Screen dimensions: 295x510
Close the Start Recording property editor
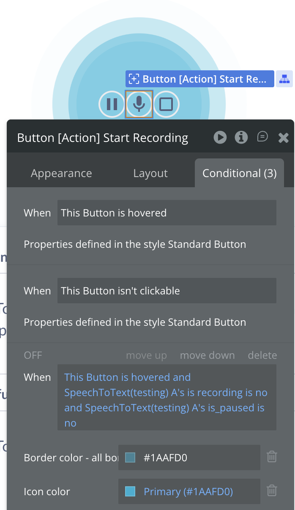click(x=283, y=137)
